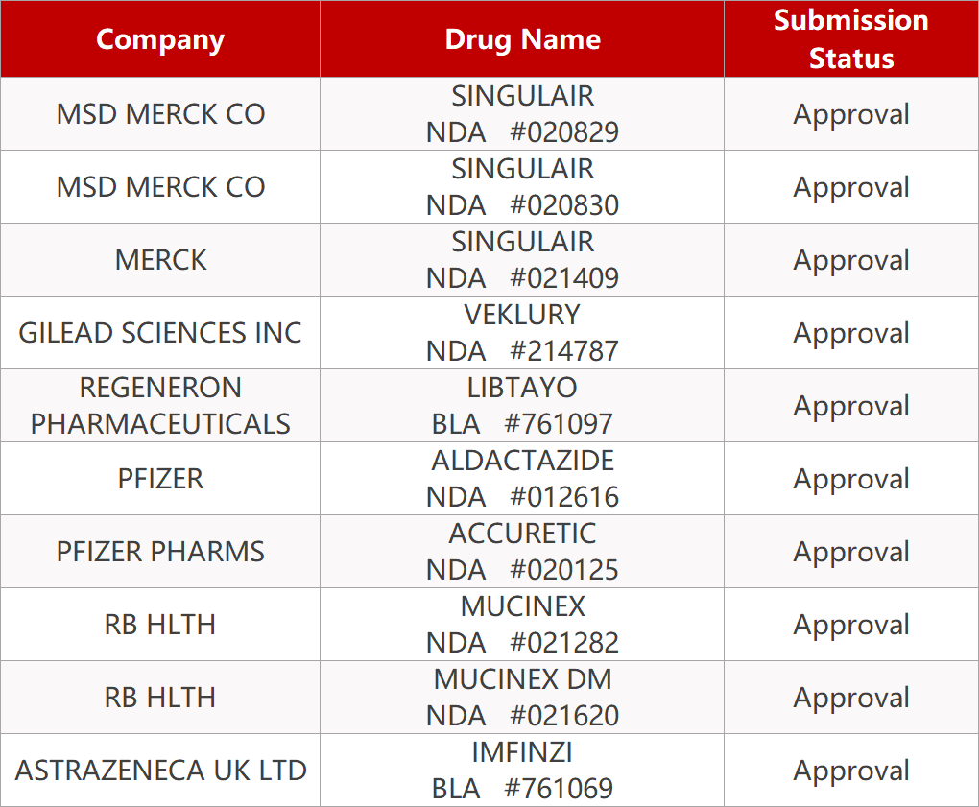979x807 pixels.
Task: Click the ALDACTAZIDE NDA #012616 cell
Action: pyautogui.click(x=522, y=478)
